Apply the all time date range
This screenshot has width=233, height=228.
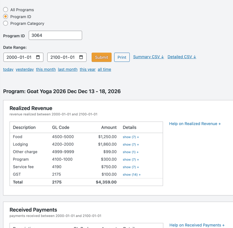104,70
